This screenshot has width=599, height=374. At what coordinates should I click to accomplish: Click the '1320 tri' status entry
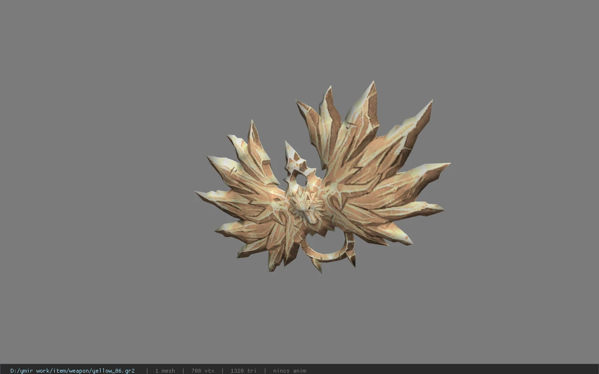pos(243,371)
